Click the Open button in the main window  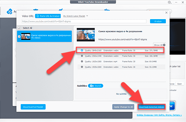click(180, 84)
